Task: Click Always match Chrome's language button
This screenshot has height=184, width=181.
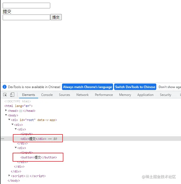Action: 88,87
